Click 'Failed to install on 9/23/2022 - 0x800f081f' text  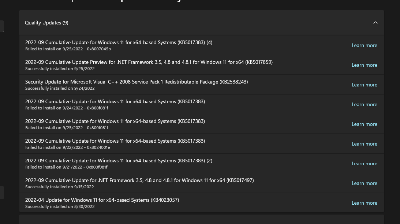pos(67,128)
